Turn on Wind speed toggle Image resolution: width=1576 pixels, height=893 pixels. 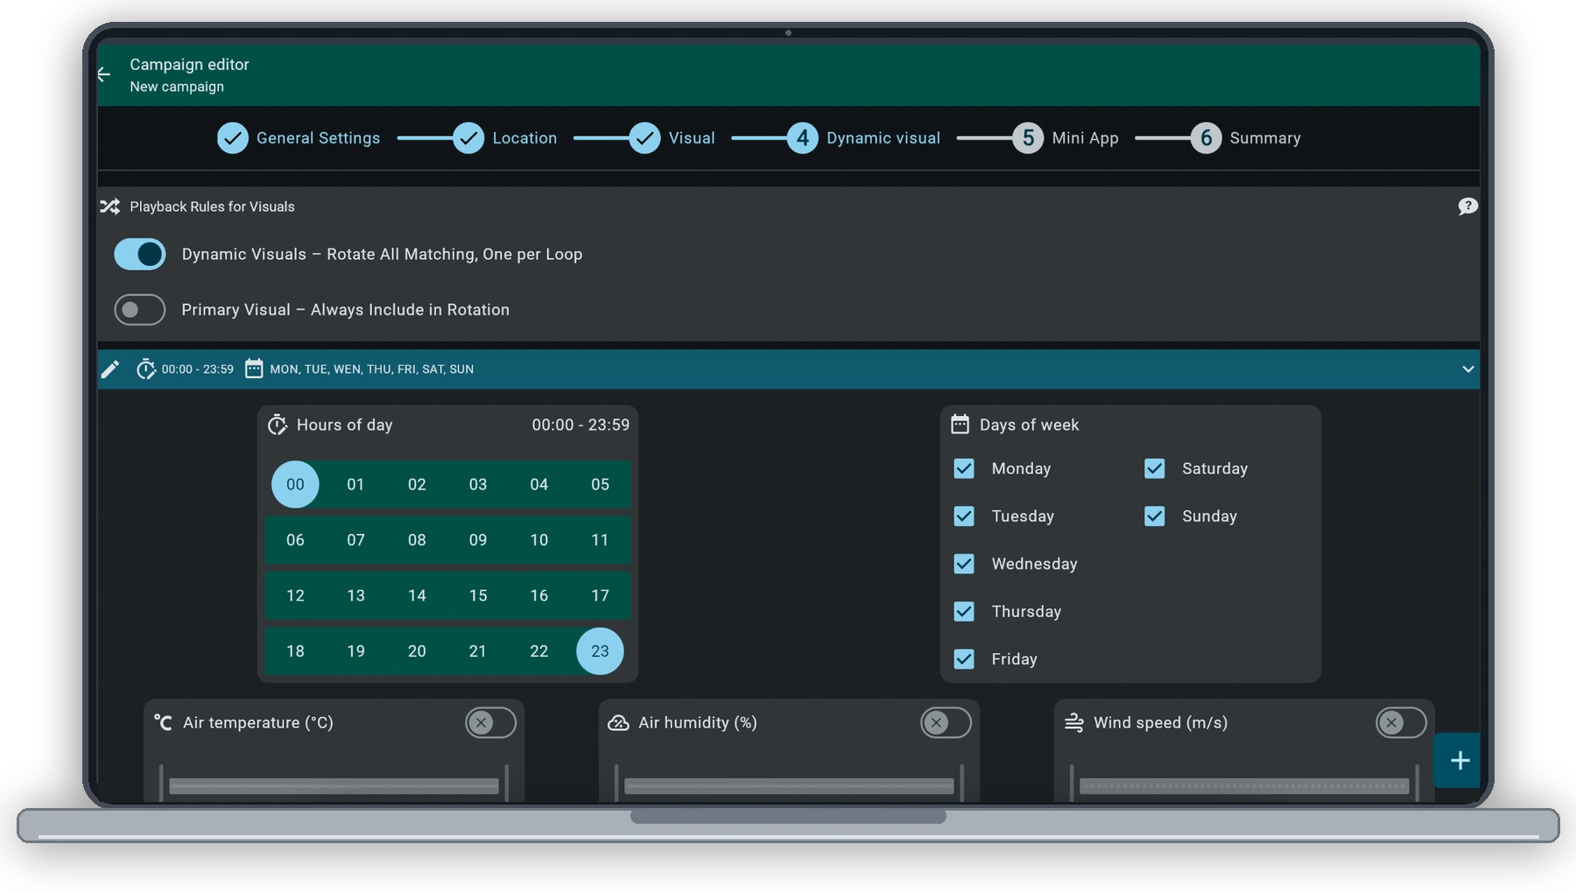[x=1401, y=723]
